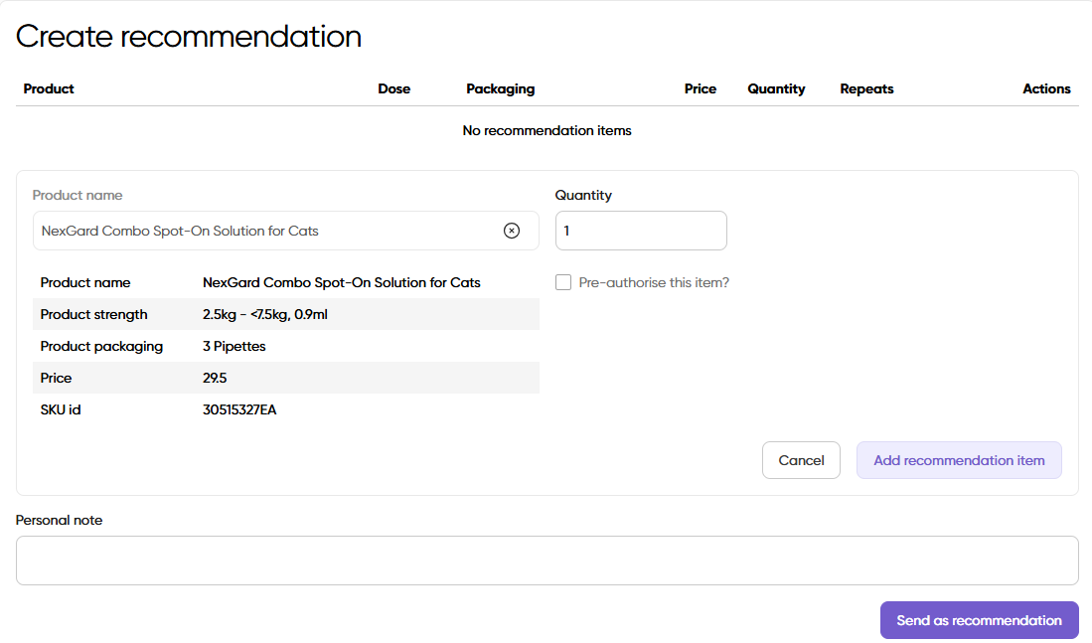Screen dimensions: 1092x643
Task: Click the SKU id value 30515327EA
Action: [239, 409]
